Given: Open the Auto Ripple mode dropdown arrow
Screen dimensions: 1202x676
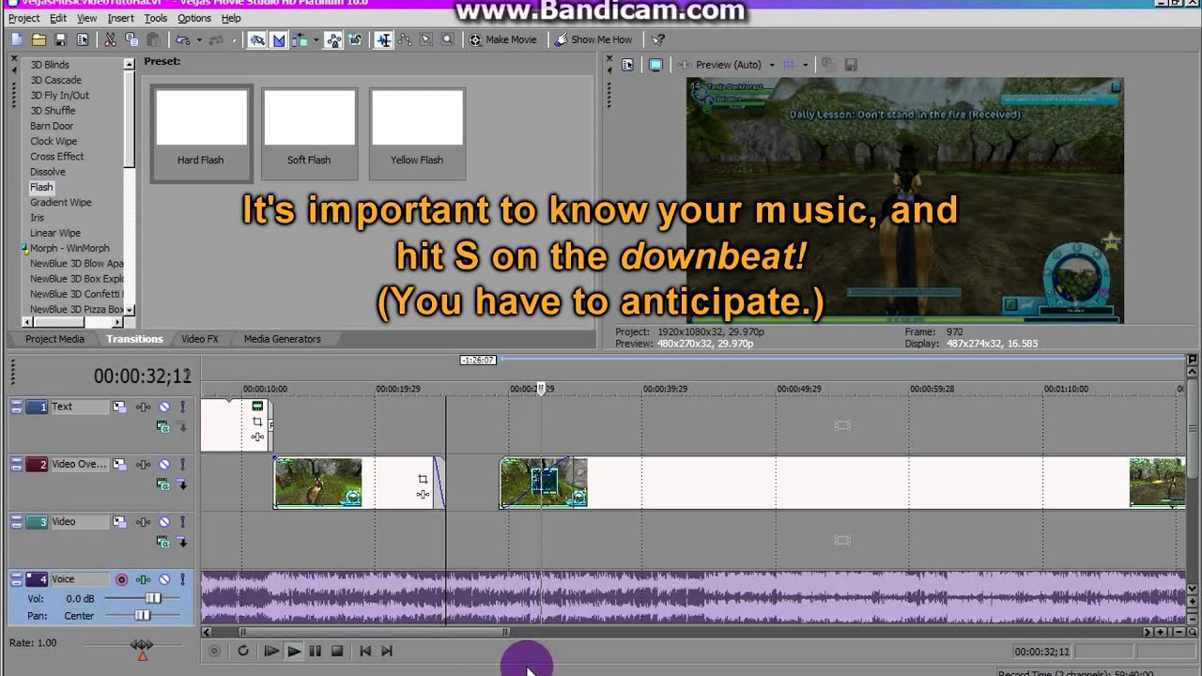Looking at the screenshot, I should click(316, 39).
